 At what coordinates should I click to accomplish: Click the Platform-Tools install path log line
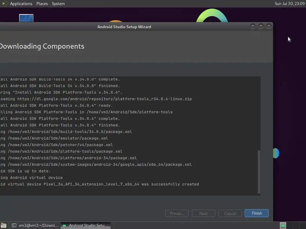pyautogui.click(x=86, y=112)
